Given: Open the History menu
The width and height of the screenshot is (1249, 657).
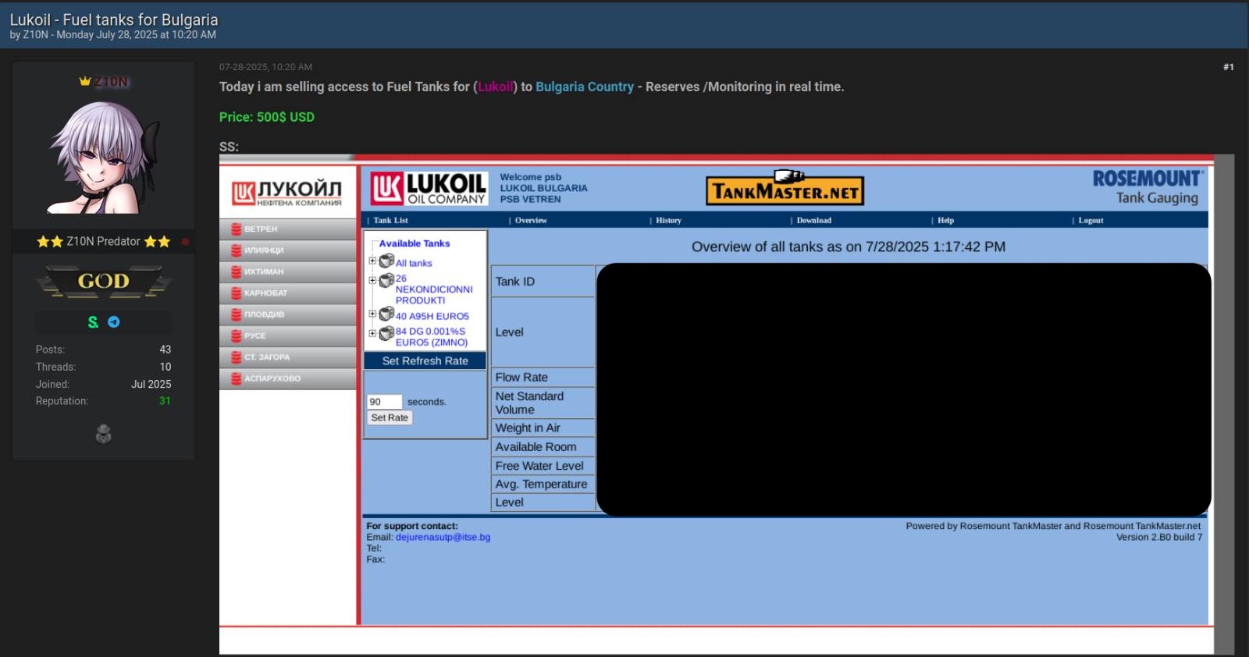Looking at the screenshot, I should [x=668, y=221].
